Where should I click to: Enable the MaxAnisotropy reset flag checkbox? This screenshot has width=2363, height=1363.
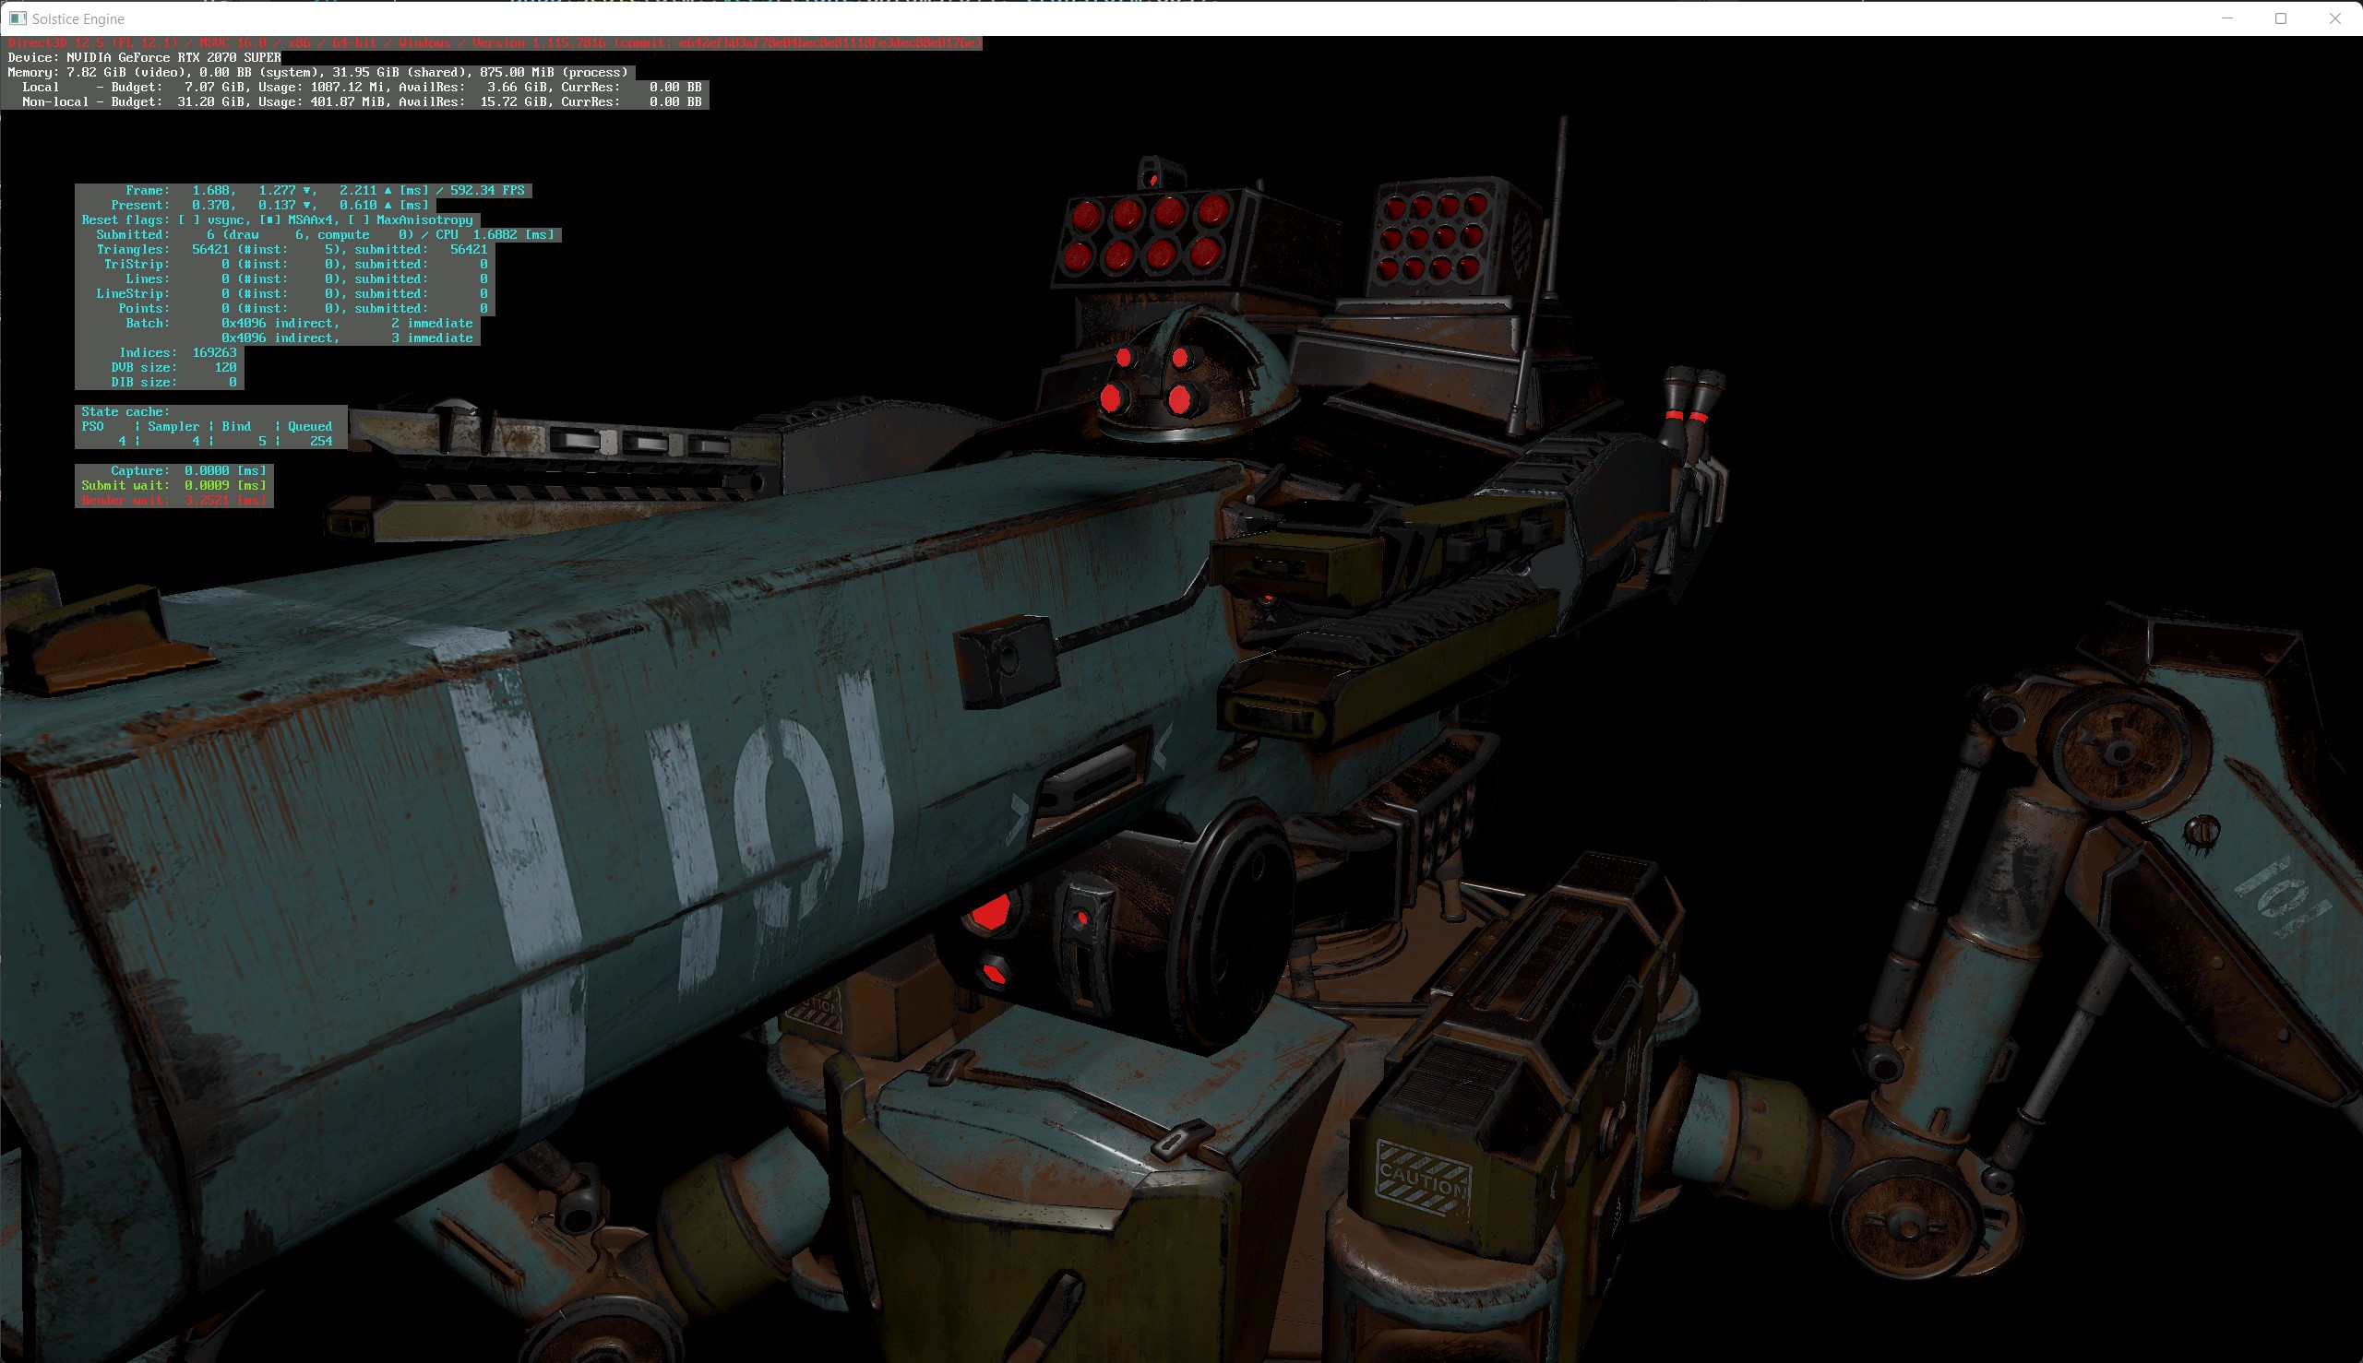coord(359,220)
